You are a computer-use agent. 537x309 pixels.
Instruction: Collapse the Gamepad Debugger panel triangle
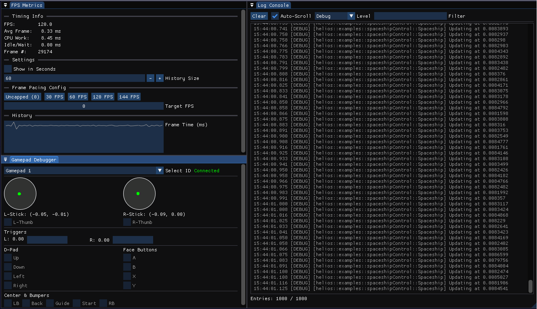[x=6, y=160]
